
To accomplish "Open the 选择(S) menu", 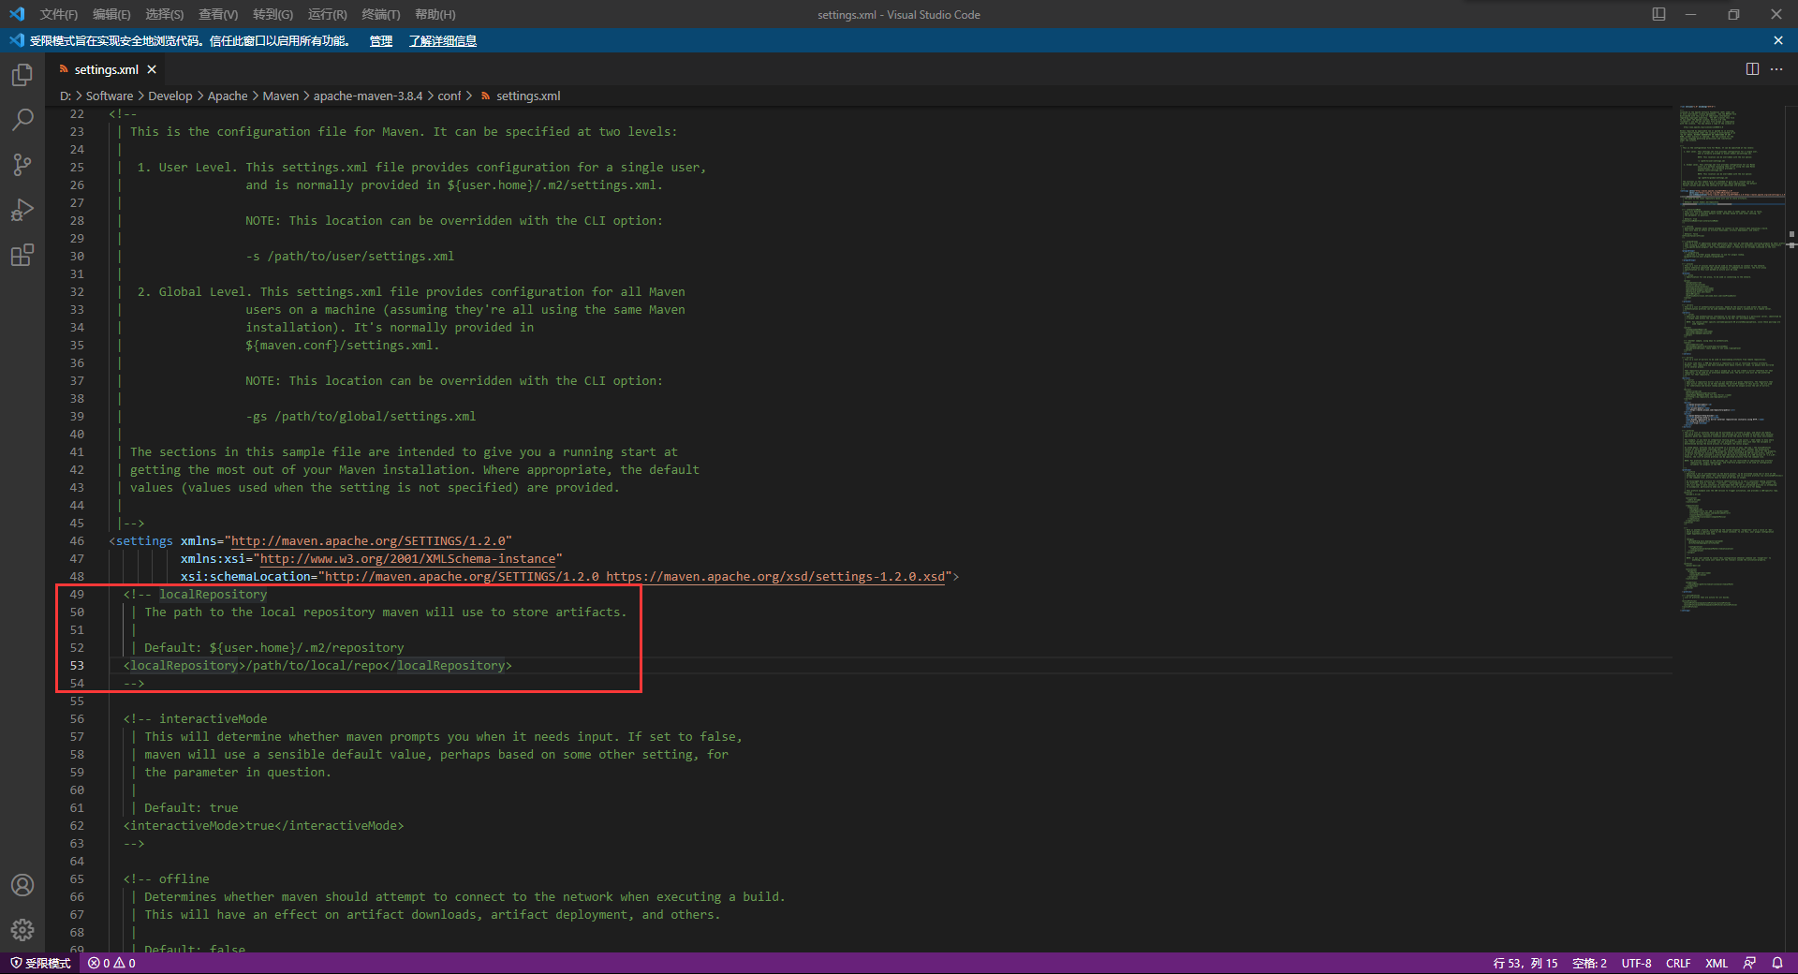I will coord(164,14).
